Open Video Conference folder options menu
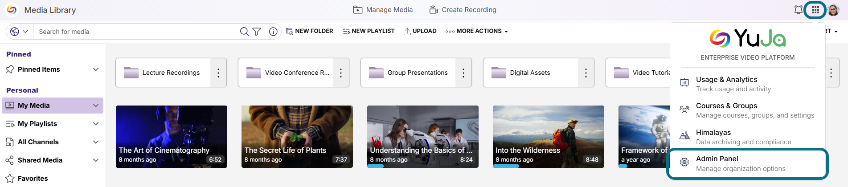 [x=341, y=73]
